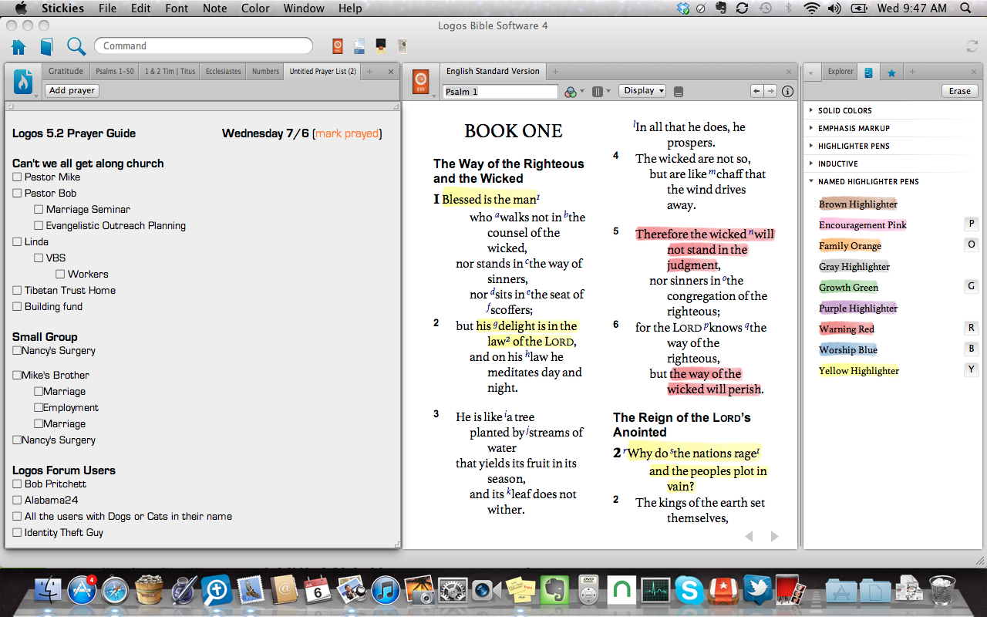
Task: Switch to the Psalms 1-50 tab
Action: 115,72
